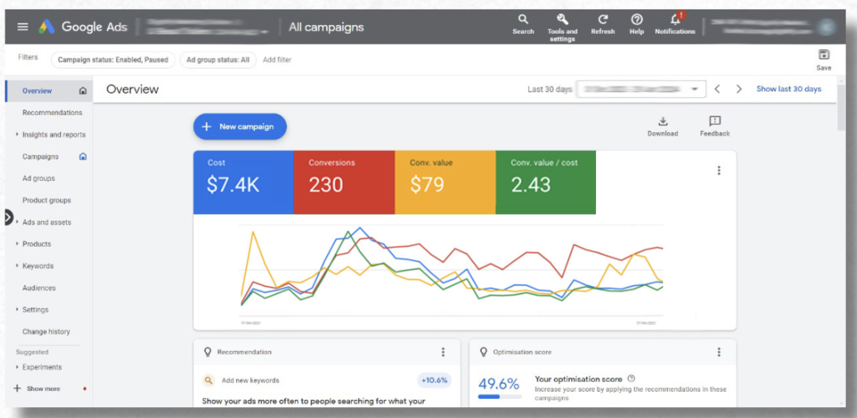Open Product groups page
This screenshot has width=857, height=418.
(x=47, y=200)
